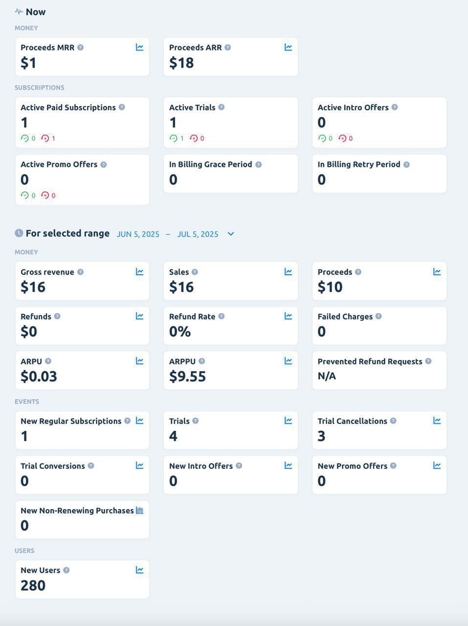468x626 pixels.
Task: View the ARPPU chart icon
Action: coord(288,361)
